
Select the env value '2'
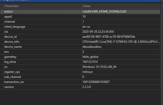(121, 52)
